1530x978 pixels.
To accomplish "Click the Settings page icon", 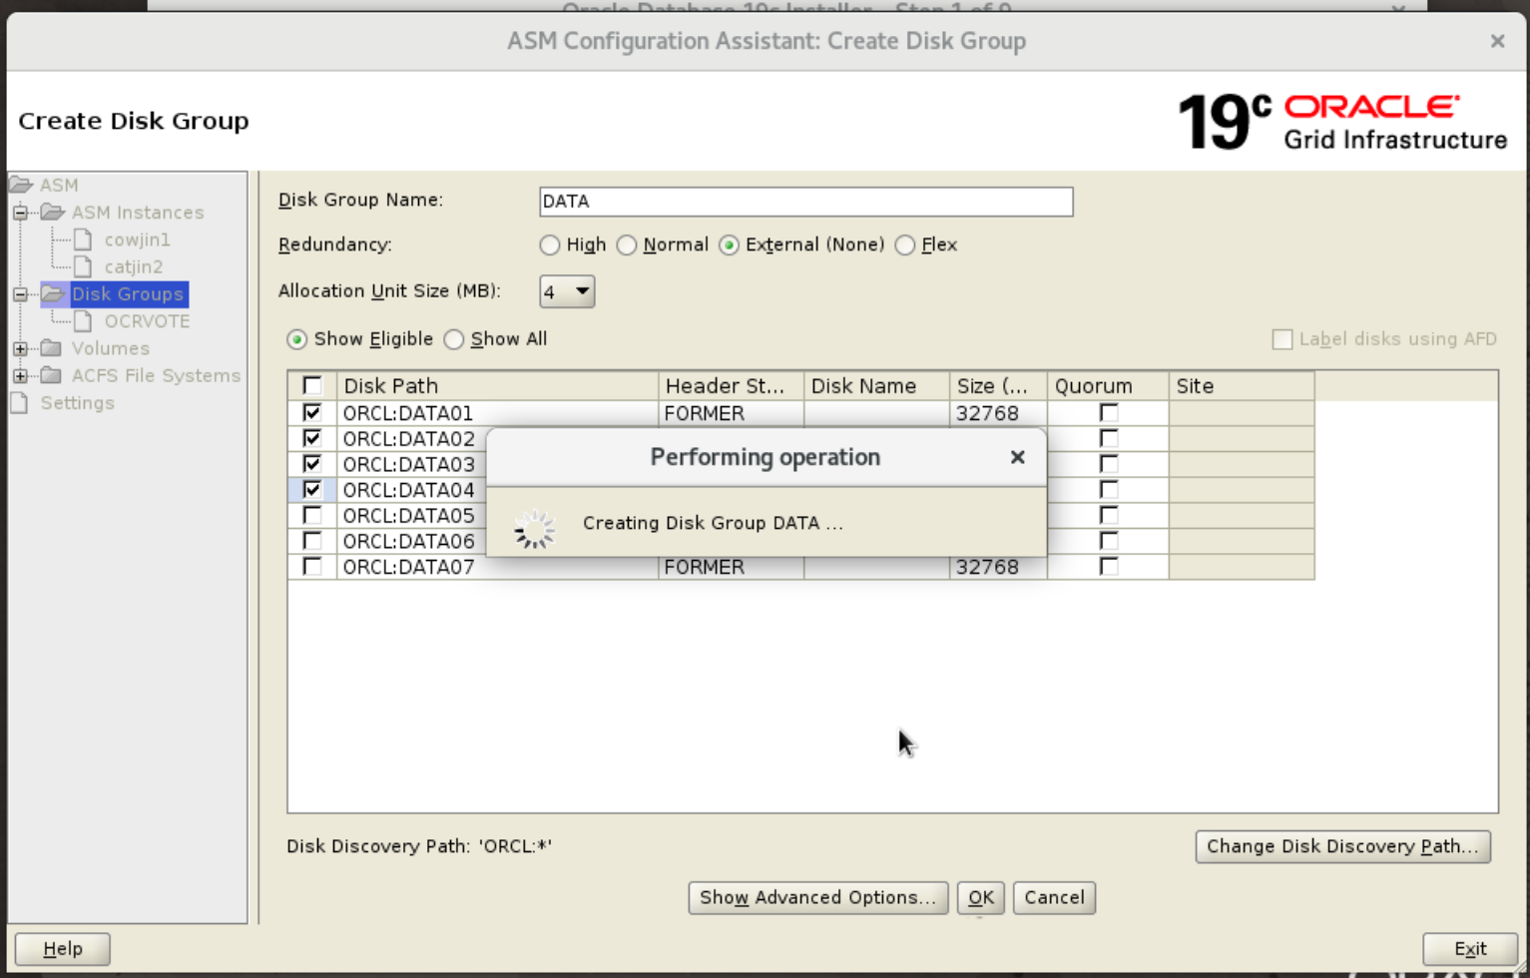I will click(20, 402).
